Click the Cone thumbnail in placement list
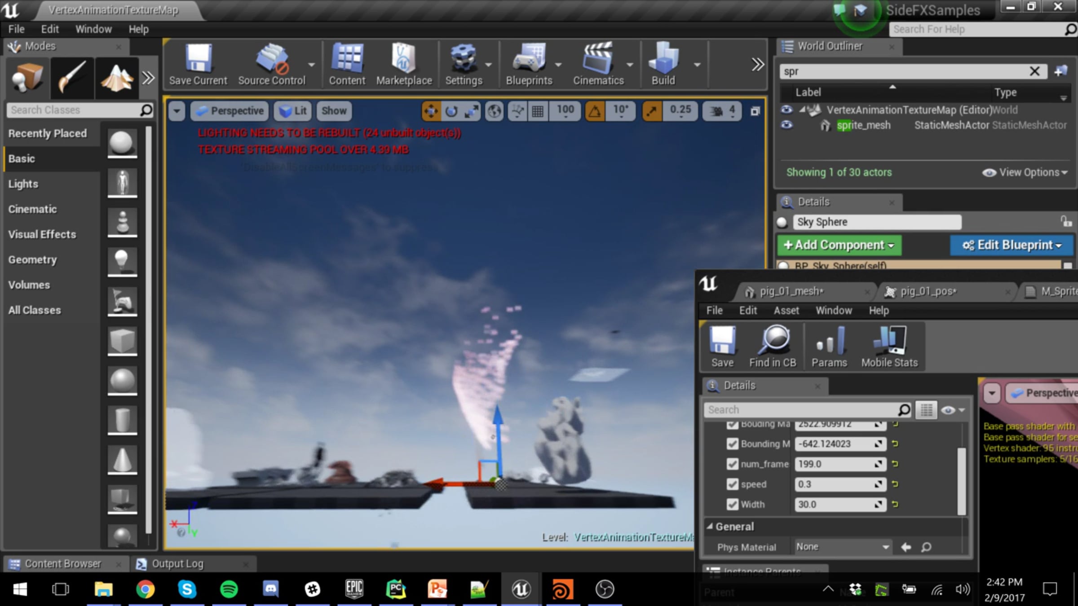This screenshot has height=606, width=1078. pos(122,459)
